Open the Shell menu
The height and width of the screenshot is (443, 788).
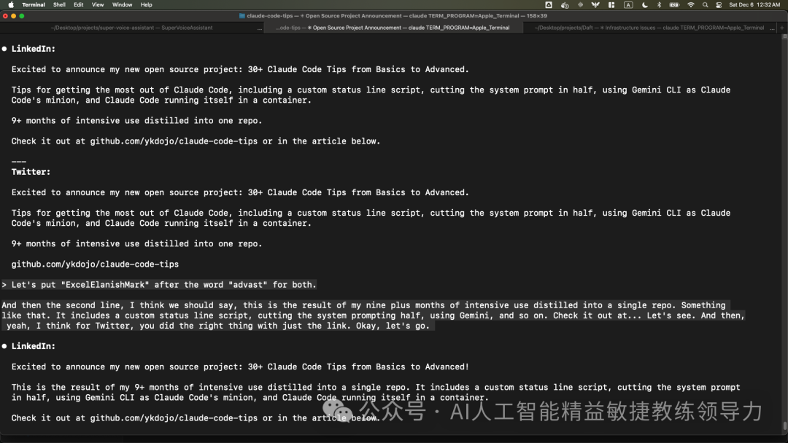click(x=59, y=4)
